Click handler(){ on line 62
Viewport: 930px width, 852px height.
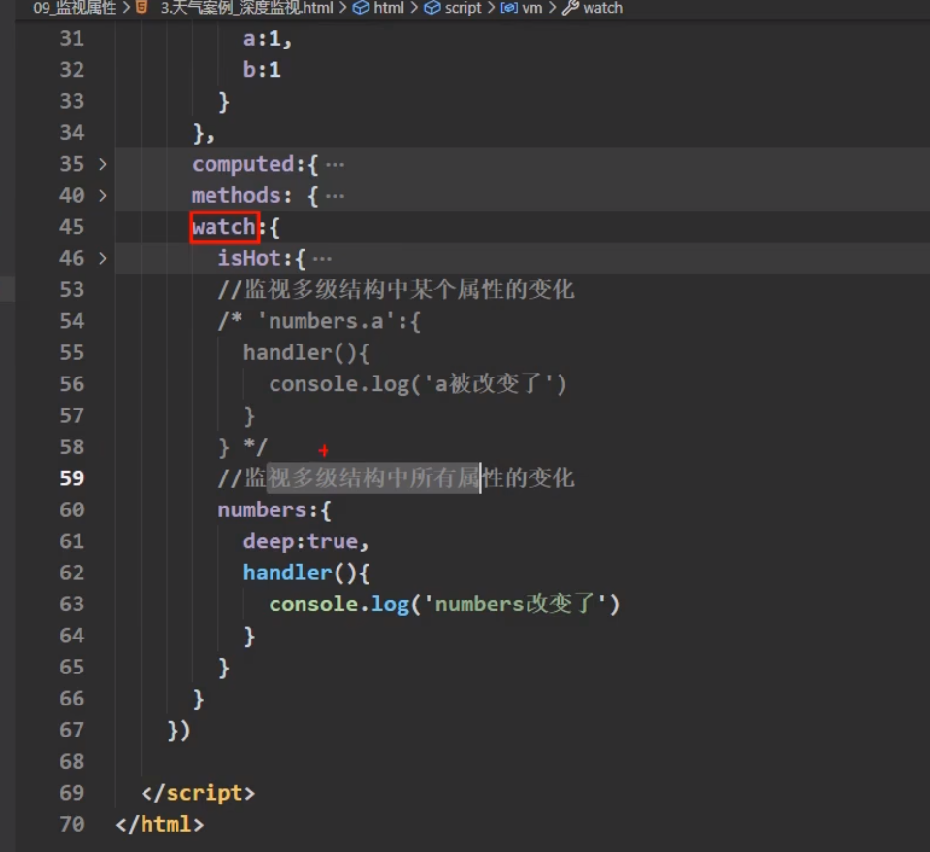point(306,573)
